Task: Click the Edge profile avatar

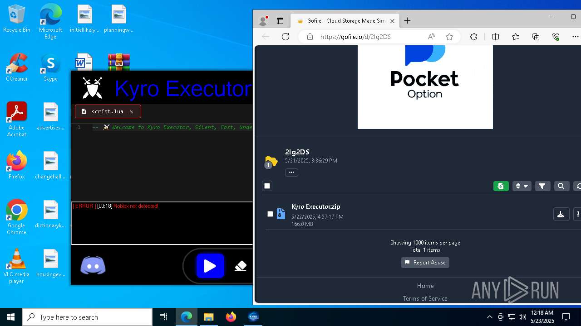Action: pyautogui.click(x=263, y=21)
